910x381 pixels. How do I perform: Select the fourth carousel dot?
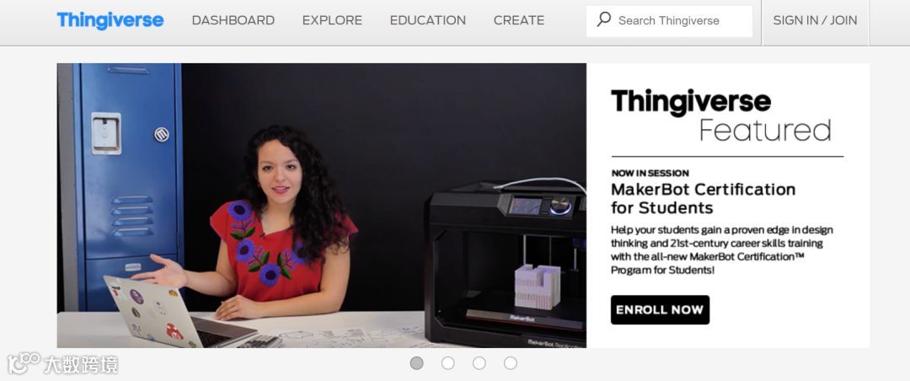point(511,363)
